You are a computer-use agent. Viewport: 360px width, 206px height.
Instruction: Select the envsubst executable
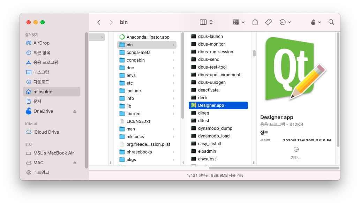218,159
